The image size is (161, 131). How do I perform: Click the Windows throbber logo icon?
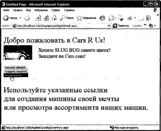pyautogui.click(x=156, y=10)
